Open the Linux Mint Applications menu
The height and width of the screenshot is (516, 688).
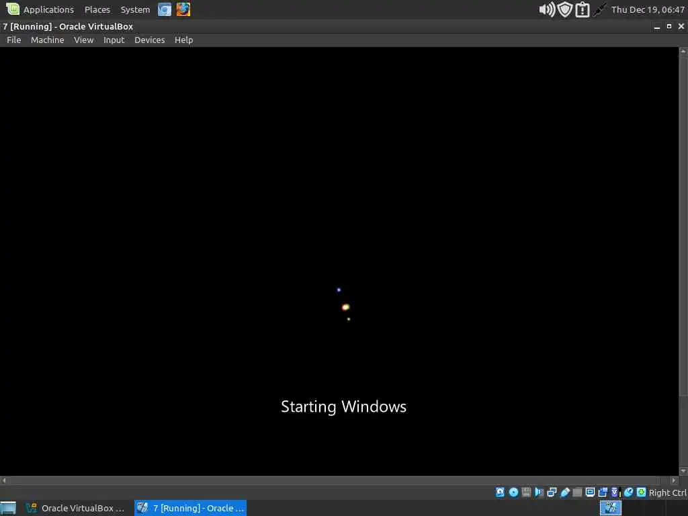pos(40,9)
